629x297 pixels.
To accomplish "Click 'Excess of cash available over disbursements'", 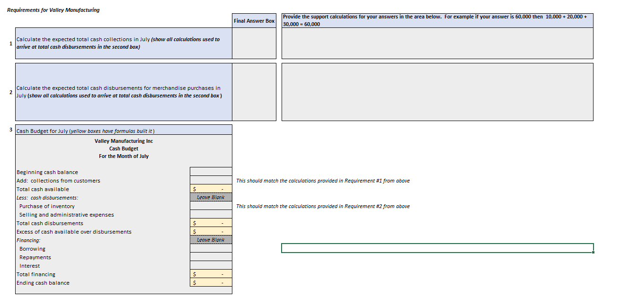I will point(74,232).
